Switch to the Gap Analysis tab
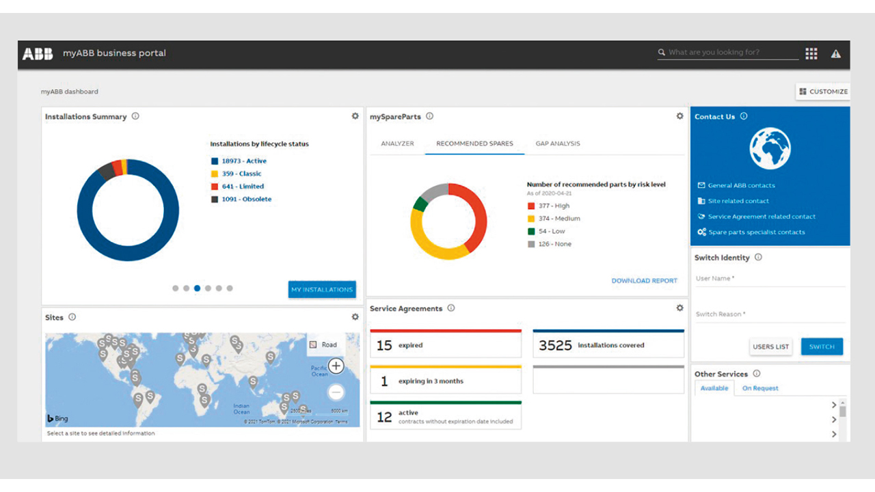This screenshot has height=492, width=875. click(x=557, y=143)
